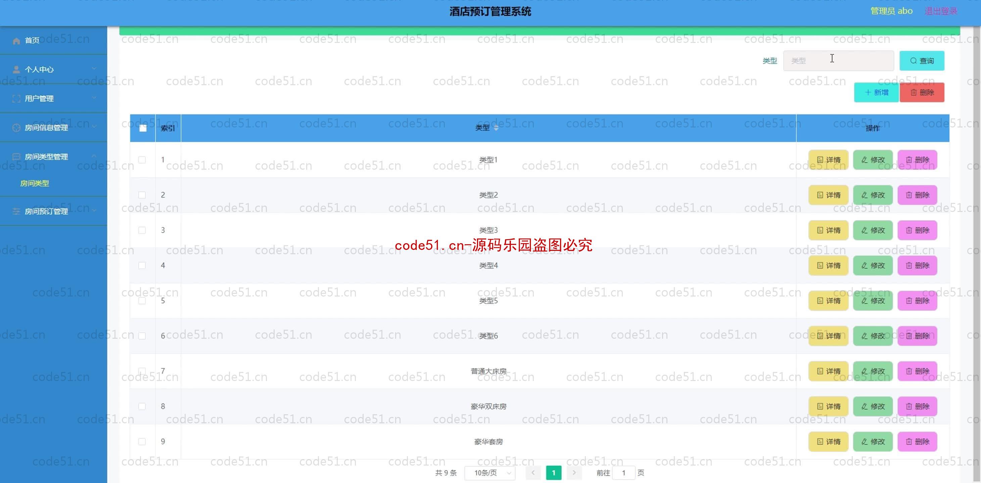Go to previous page arrow
981x483 pixels.
click(x=533, y=473)
